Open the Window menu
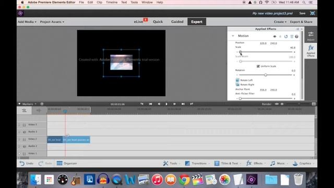This screenshot has width=334, height=188. pos(147,2)
